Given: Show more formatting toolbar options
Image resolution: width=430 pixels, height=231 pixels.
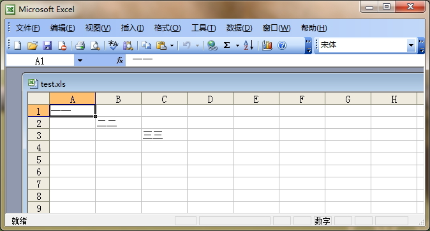Looking at the screenshot, I should [x=421, y=46].
